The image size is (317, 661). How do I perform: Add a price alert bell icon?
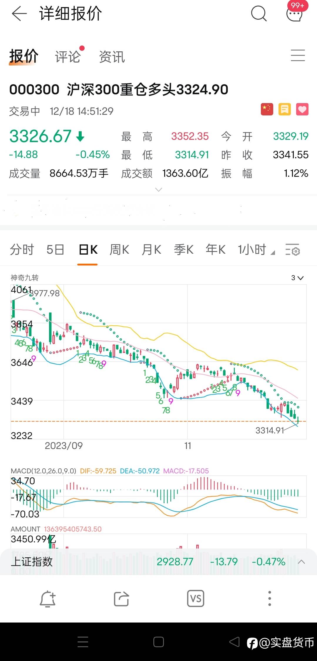[x=48, y=598]
